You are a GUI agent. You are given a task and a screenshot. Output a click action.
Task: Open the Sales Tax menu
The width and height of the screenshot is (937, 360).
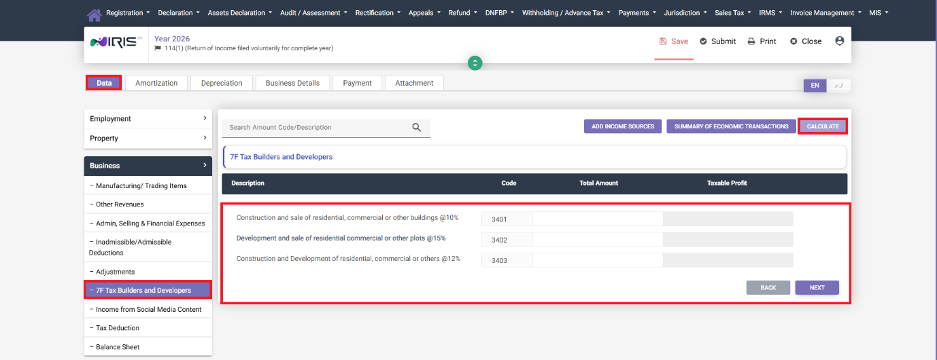[x=733, y=13]
